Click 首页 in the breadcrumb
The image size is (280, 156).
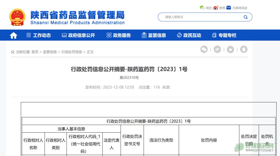point(35,52)
